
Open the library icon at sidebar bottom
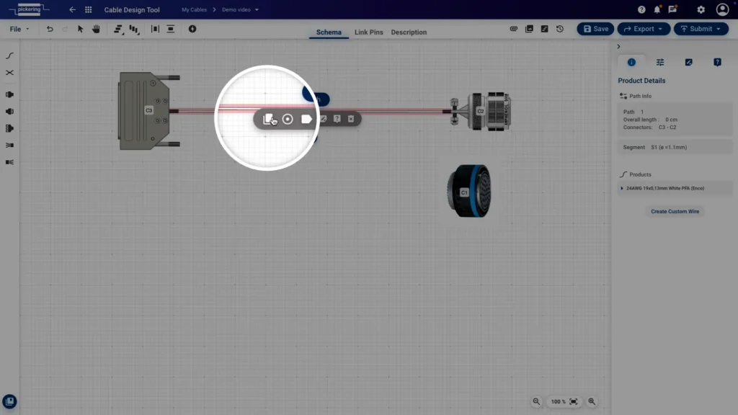tap(9, 401)
